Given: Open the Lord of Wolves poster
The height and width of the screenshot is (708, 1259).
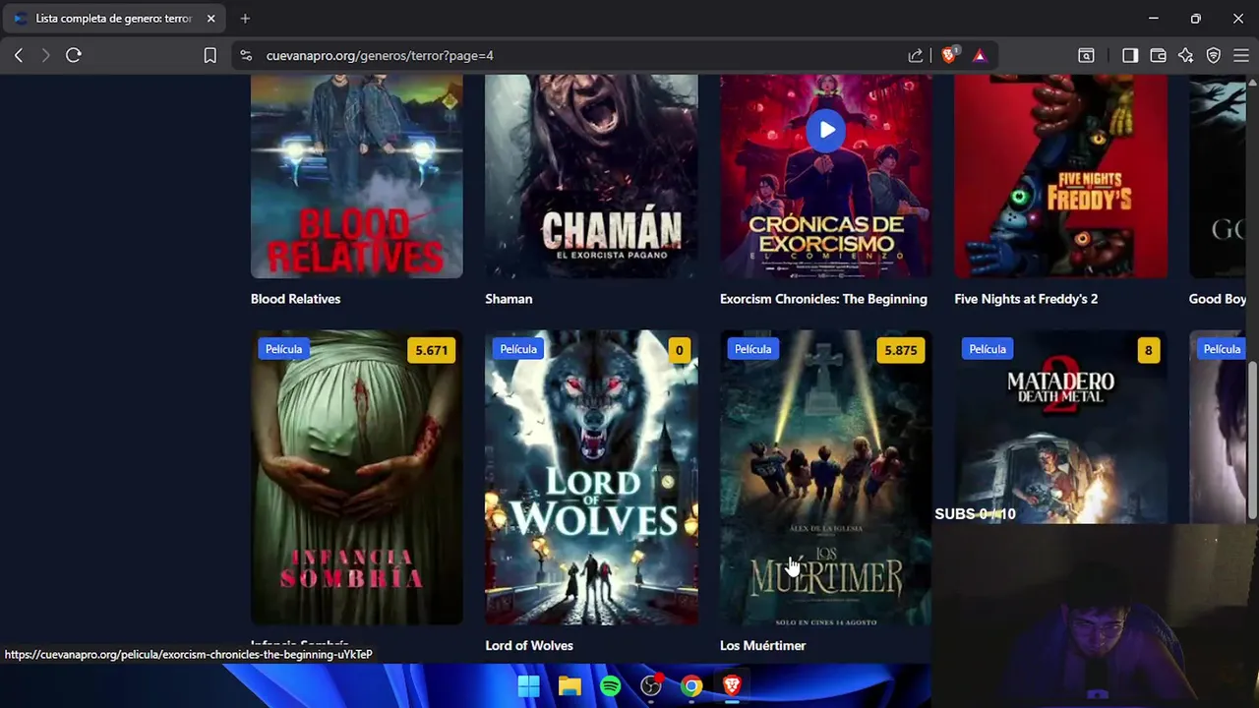Looking at the screenshot, I should [591, 478].
